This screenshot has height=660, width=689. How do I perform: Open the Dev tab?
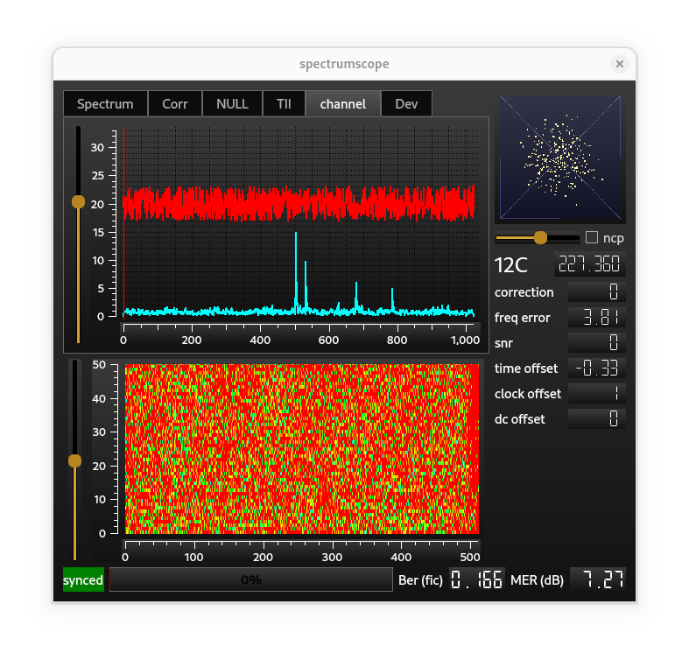(406, 103)
